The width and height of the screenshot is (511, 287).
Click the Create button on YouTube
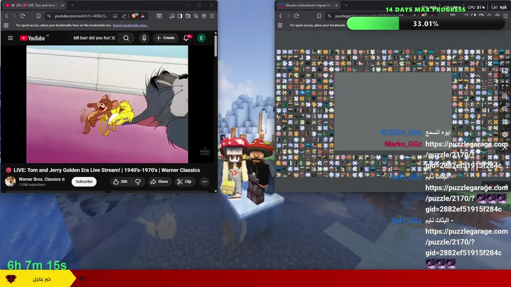coord(165,38)
